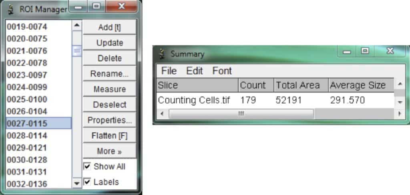Click the Add [t] button
410x195 pixels.
pos(110,27)
